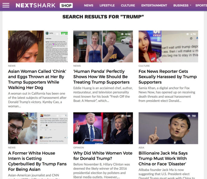
Task: Open the Culture section
Action: pyautogui.click(x=128, y=5)
